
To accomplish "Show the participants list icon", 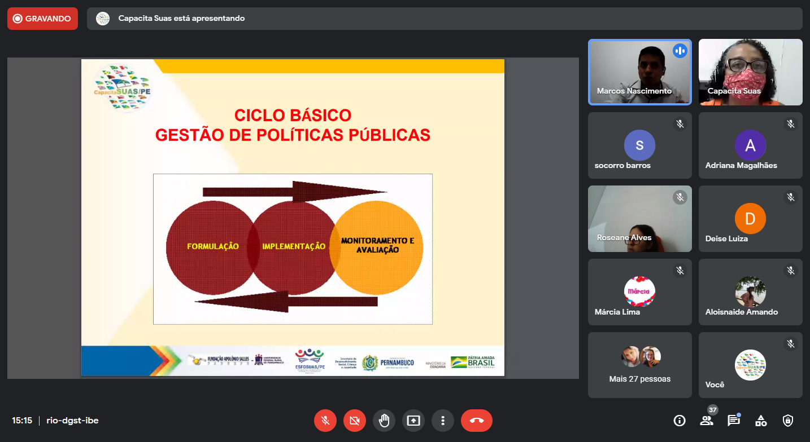I will (x=706, y=421).
